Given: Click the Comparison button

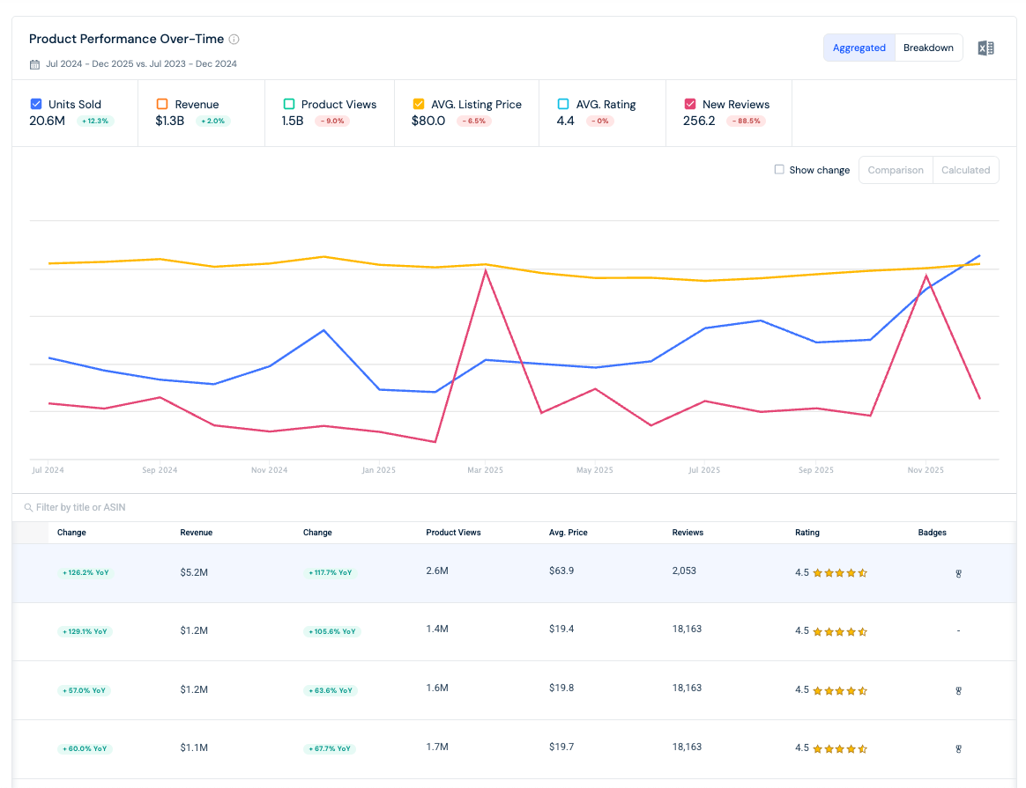Looking at the screenshot, I should (896, 170).
